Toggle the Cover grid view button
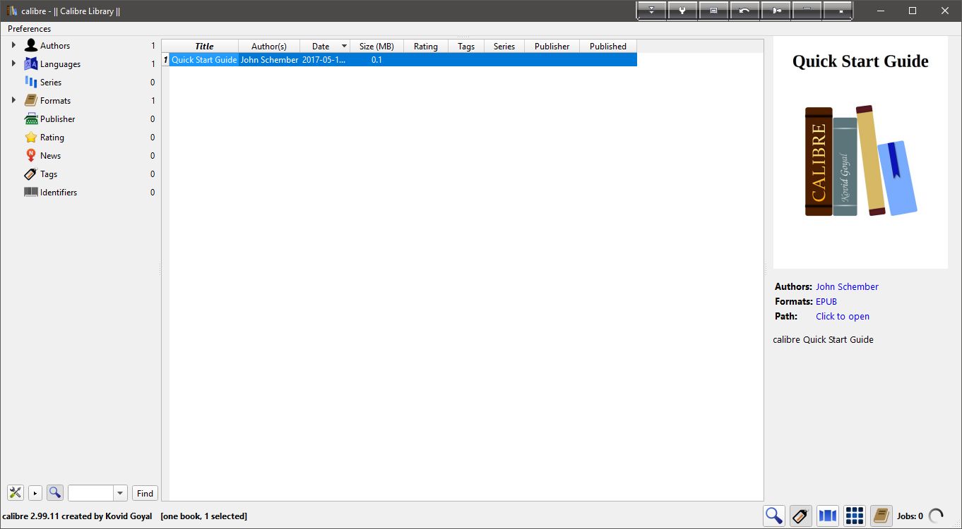The height and width of the screenshot is (529, 962). (855, 516)
